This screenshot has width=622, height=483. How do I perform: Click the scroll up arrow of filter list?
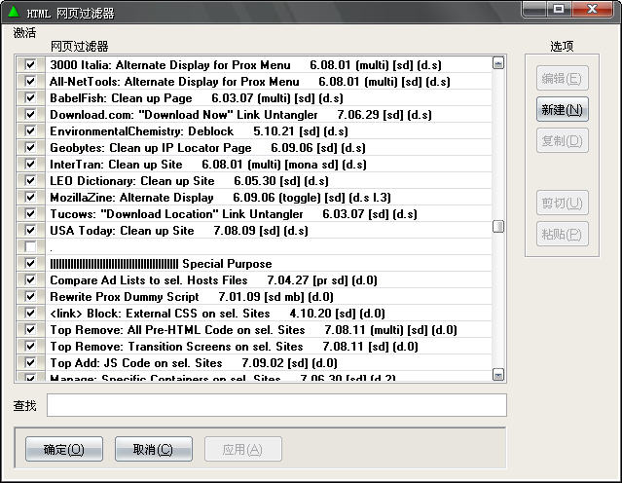[498, 62]
